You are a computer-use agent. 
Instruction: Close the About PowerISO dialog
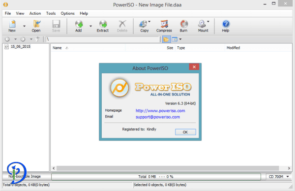click(x=194, y=67)
